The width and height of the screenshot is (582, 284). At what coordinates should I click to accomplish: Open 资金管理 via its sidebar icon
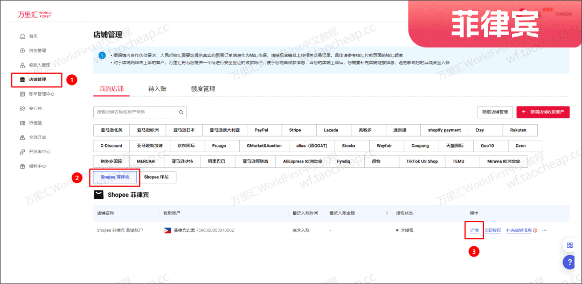click(22, 51)
